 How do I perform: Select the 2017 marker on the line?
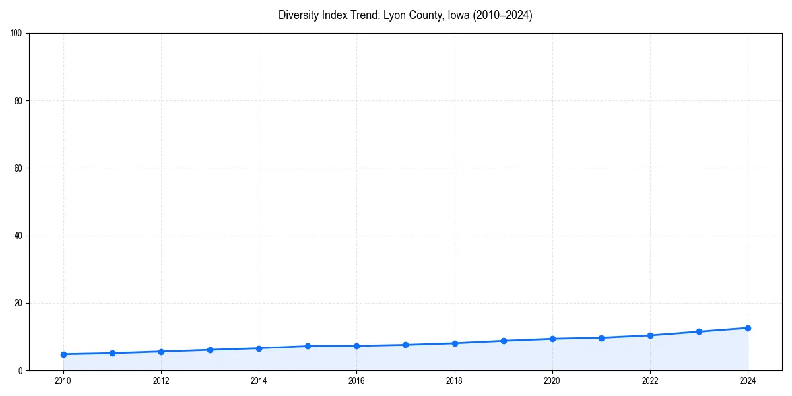point(405,344)
